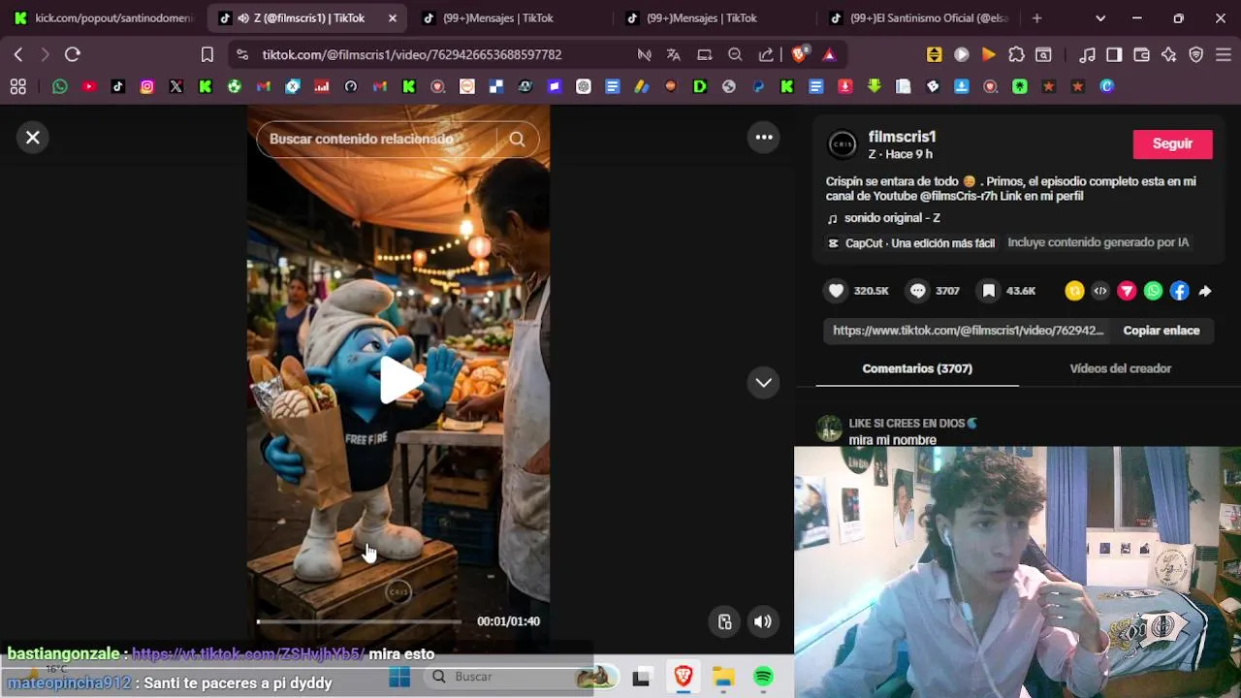The height and width of the screenshot is (698, 1241).
Task: Open the Brave Shields lion icon
Action: click(799, 54)
